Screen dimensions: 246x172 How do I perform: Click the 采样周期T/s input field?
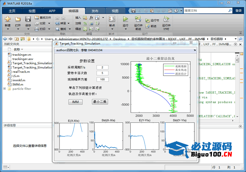(102, 67)
